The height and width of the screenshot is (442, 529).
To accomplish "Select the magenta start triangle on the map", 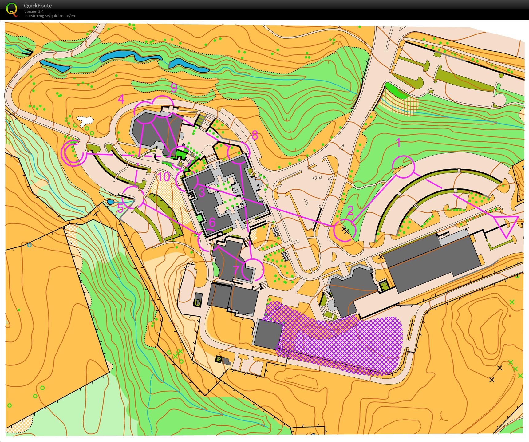I will pos(506,226).
